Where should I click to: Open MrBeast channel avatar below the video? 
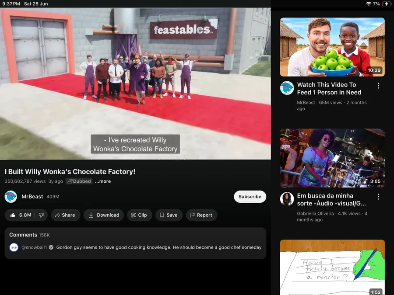click(x=11, y=196)
